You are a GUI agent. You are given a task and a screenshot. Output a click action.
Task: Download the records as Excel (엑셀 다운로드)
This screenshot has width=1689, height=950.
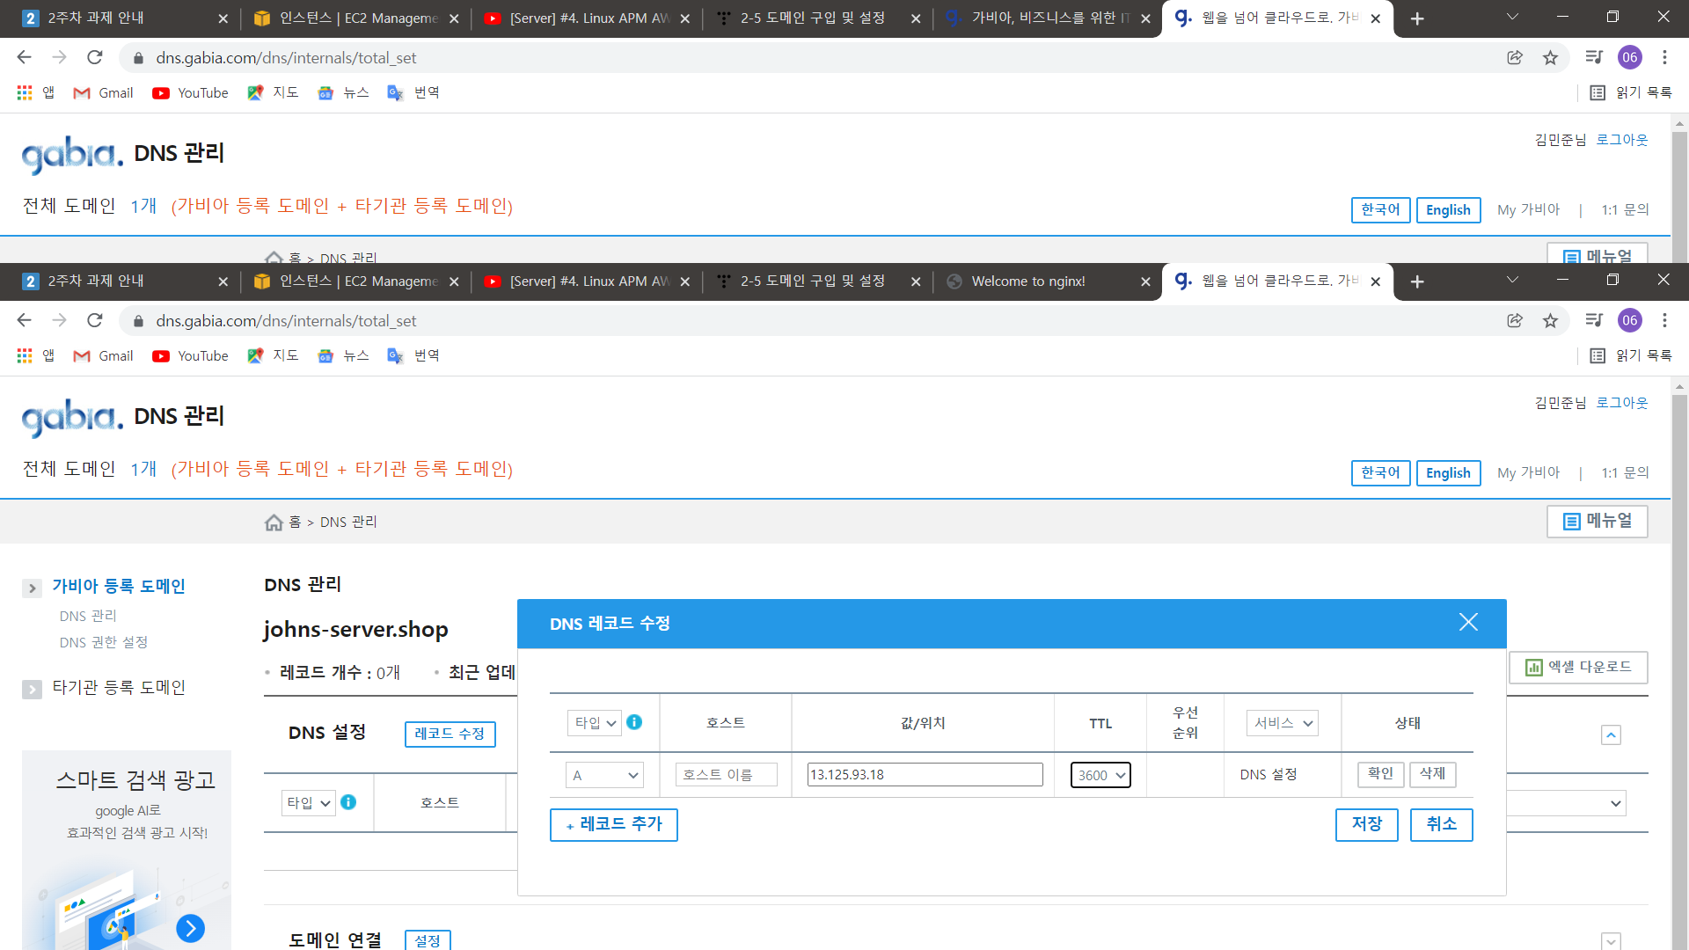tap(1578, 667)
